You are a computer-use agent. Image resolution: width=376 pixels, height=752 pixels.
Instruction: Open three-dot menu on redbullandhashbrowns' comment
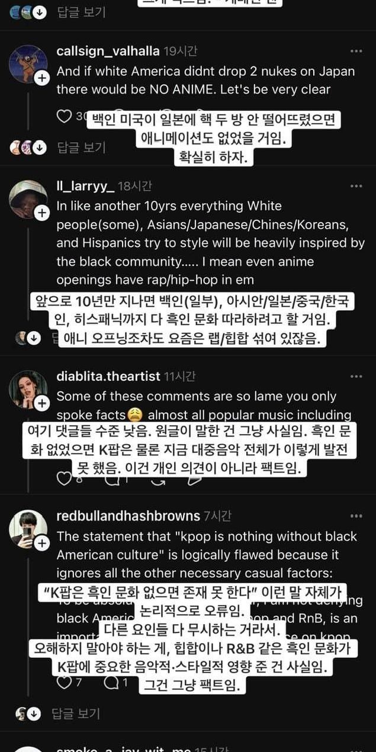pyautogui.click(x=356, y=516)
